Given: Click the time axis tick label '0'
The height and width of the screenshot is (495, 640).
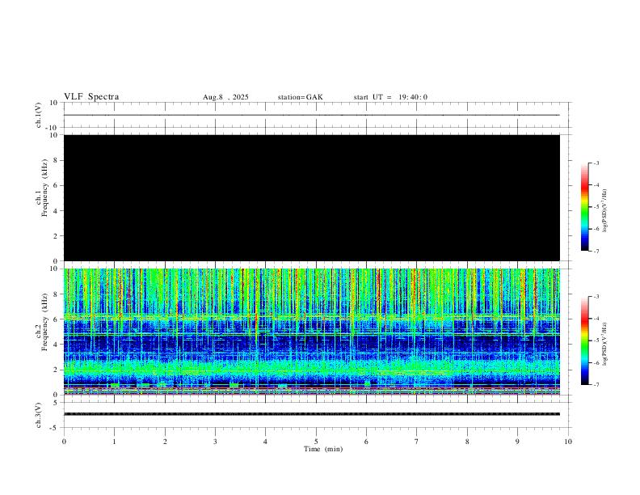Looking at the screenshot, I should coord(64,442).
